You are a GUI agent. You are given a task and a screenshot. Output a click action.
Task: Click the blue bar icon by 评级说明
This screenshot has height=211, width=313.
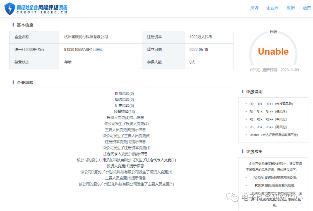[242, 92]
